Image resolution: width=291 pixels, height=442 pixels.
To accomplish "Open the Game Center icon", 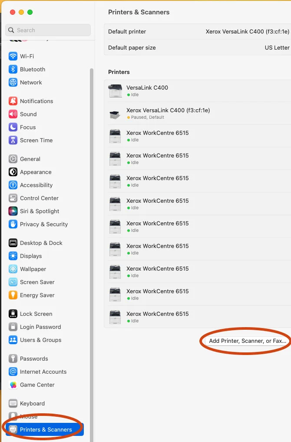I will coord(13,385).
